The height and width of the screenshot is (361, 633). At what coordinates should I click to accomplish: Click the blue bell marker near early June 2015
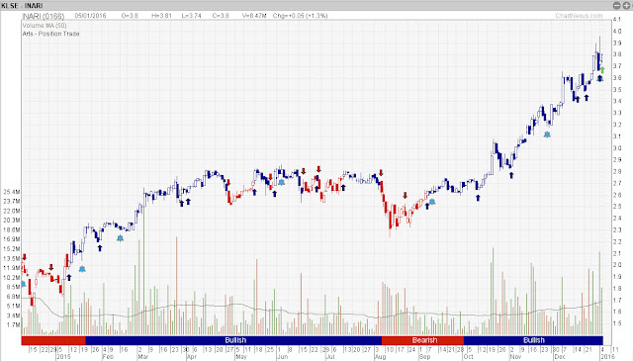click(281, 182)
